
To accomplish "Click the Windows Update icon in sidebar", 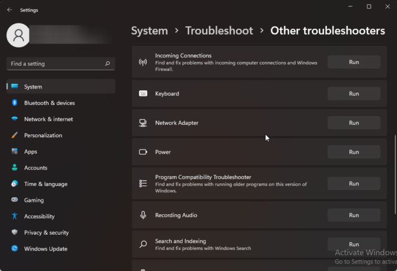I will 14,249.
